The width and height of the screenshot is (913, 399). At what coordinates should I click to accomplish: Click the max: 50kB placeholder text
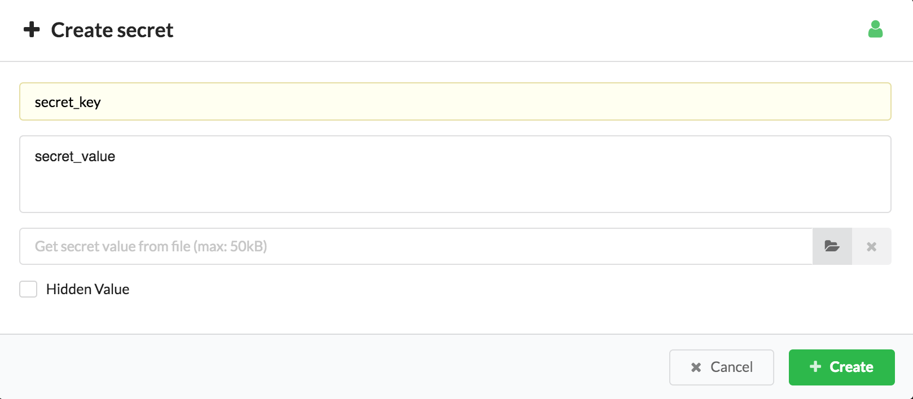point(230,246)
